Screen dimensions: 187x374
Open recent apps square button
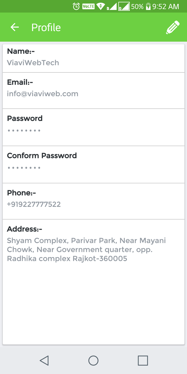click(143, 361)
